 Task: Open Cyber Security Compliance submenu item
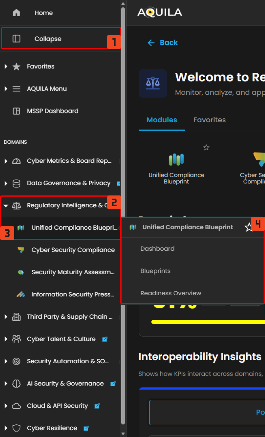[73, 250]
